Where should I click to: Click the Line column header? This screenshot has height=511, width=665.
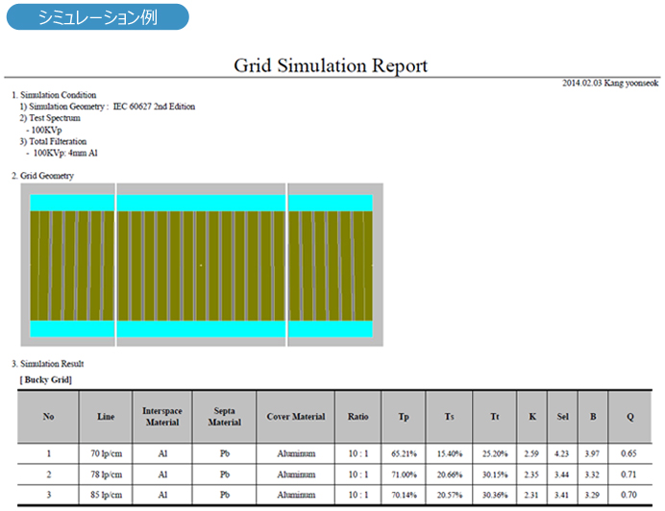(106, 417)
